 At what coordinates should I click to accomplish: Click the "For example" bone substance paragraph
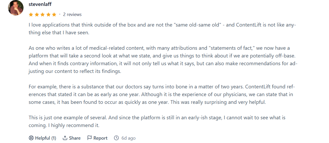point(161,95)
